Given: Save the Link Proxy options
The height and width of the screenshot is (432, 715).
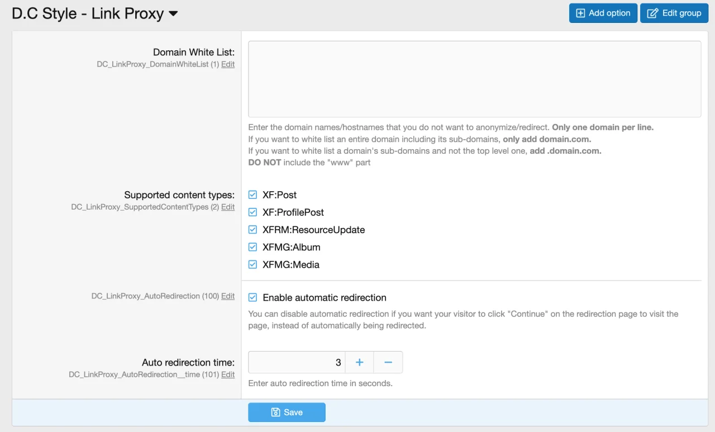Looking at the screenshot, I should point(287,412).
